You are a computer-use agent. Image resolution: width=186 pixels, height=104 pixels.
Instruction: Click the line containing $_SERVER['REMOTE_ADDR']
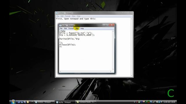[77, 35]
